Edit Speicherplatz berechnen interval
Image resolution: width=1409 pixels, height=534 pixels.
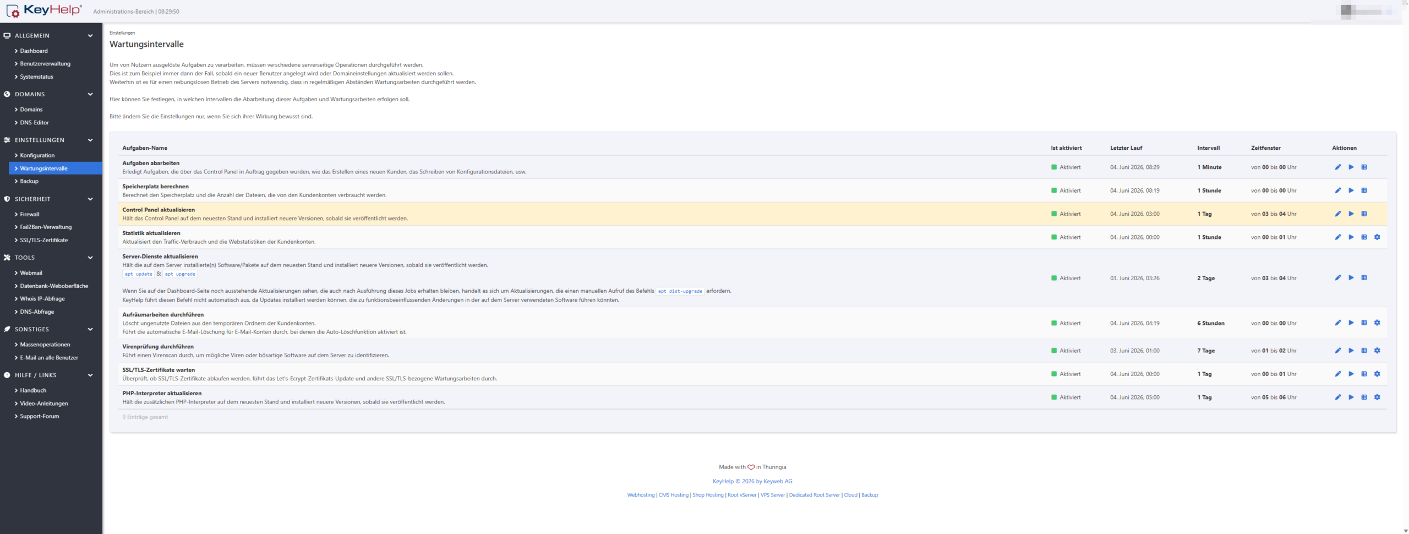pyautogui.click(x=1338, y=190)
